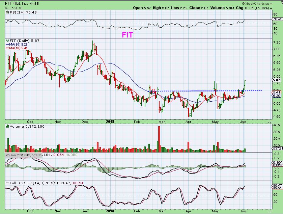
Task: Click the 89.47 stochastic value tag
Action: (277, 186)
